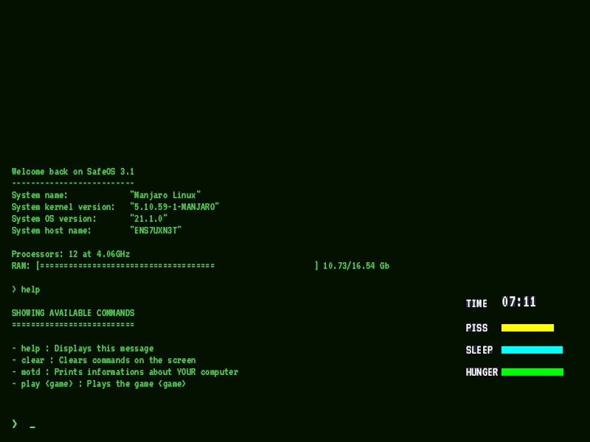Click the 'Welcome back on SafeOS 3.1' line
This screenshot has width=590, height=442.
click(x=73, y=172)
